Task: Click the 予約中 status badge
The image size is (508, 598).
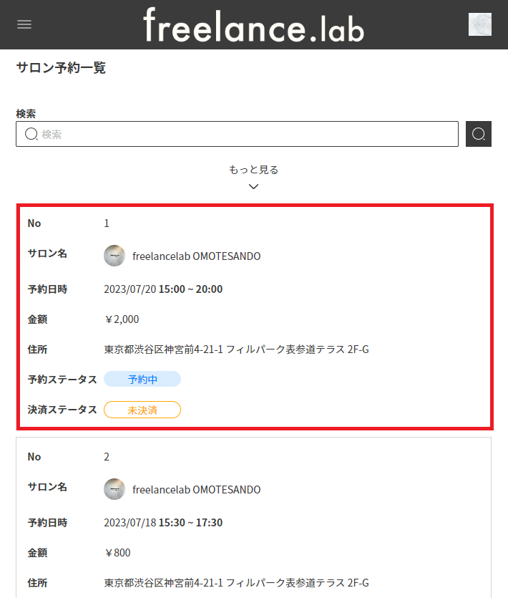Action: 142,380
